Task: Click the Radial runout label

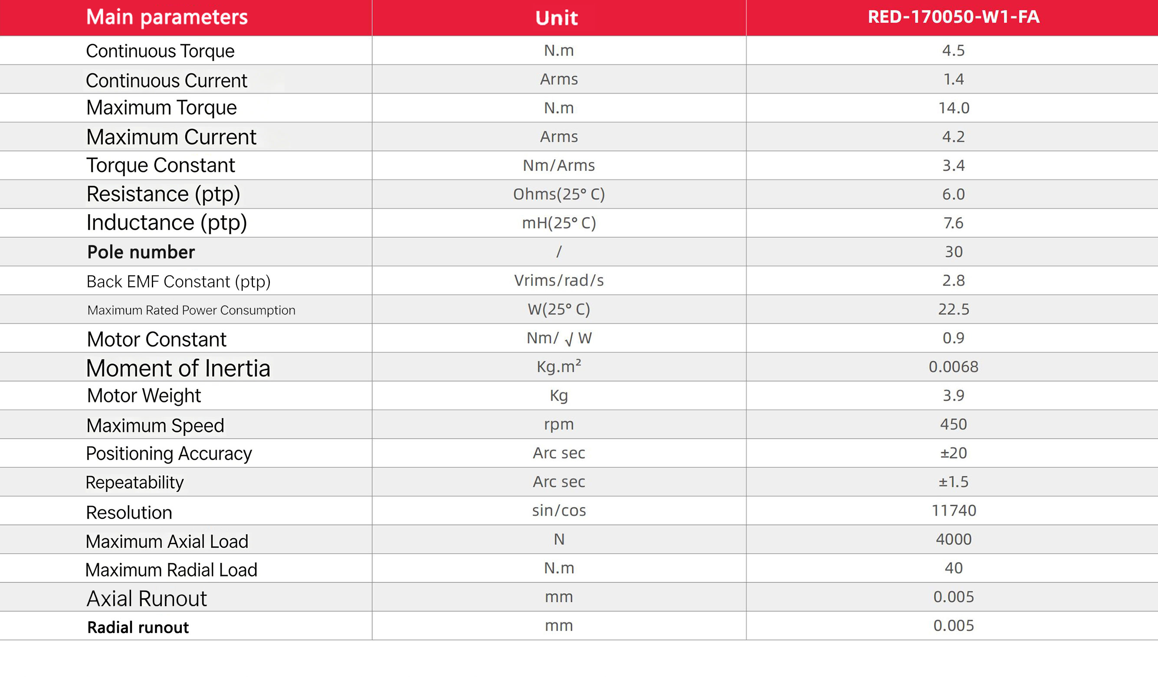Action: pyautogui.click(x=138, y=627)
